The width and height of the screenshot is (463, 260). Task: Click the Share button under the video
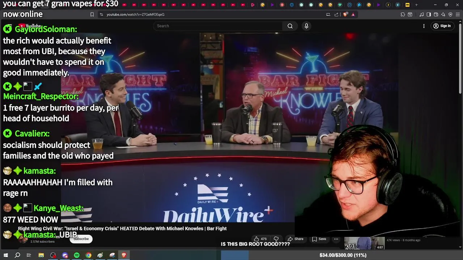click(x=295, y=239)
